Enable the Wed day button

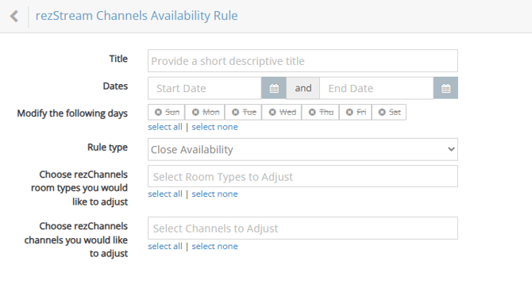(x=282, y=112)
